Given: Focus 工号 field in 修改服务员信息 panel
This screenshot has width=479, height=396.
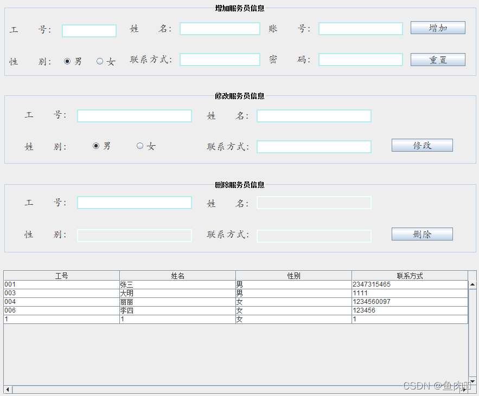Looking at the screenshot, I should [x=135, y=116].
